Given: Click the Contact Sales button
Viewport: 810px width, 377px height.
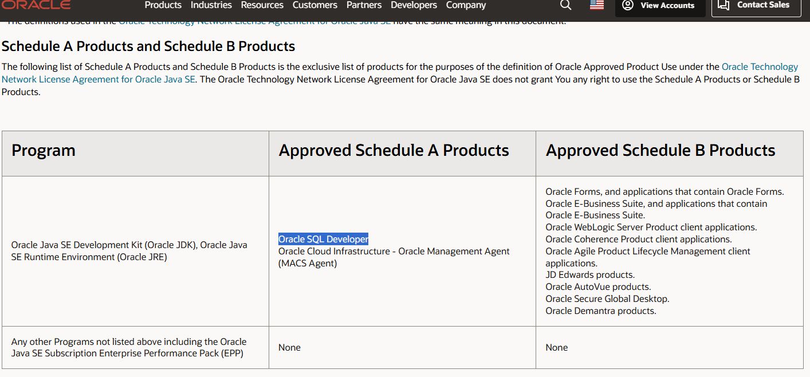Looking at the screenshot, I should point(756,5).
